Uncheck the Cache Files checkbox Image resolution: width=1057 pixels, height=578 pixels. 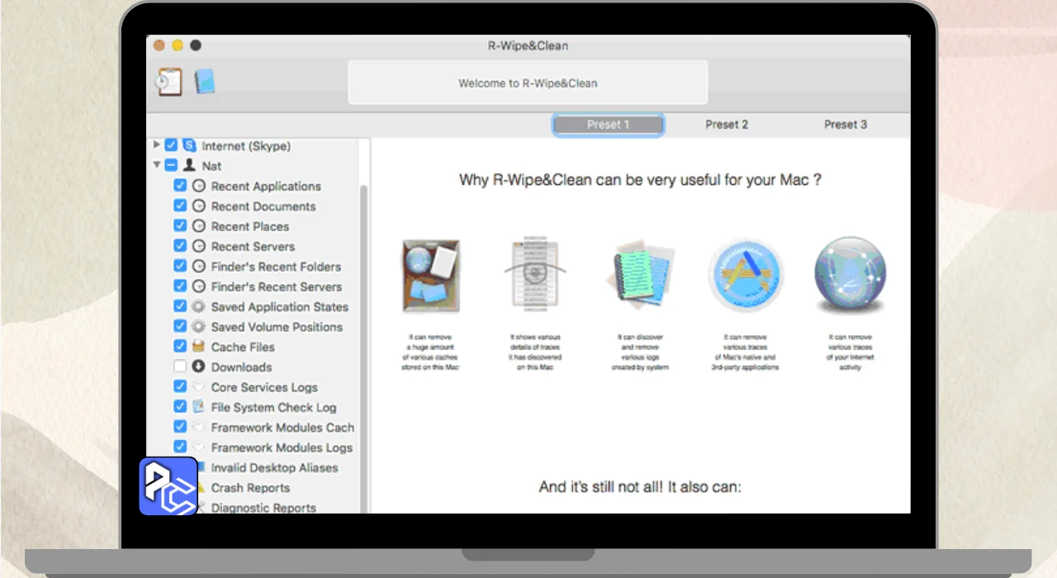[x=180, y=347]
